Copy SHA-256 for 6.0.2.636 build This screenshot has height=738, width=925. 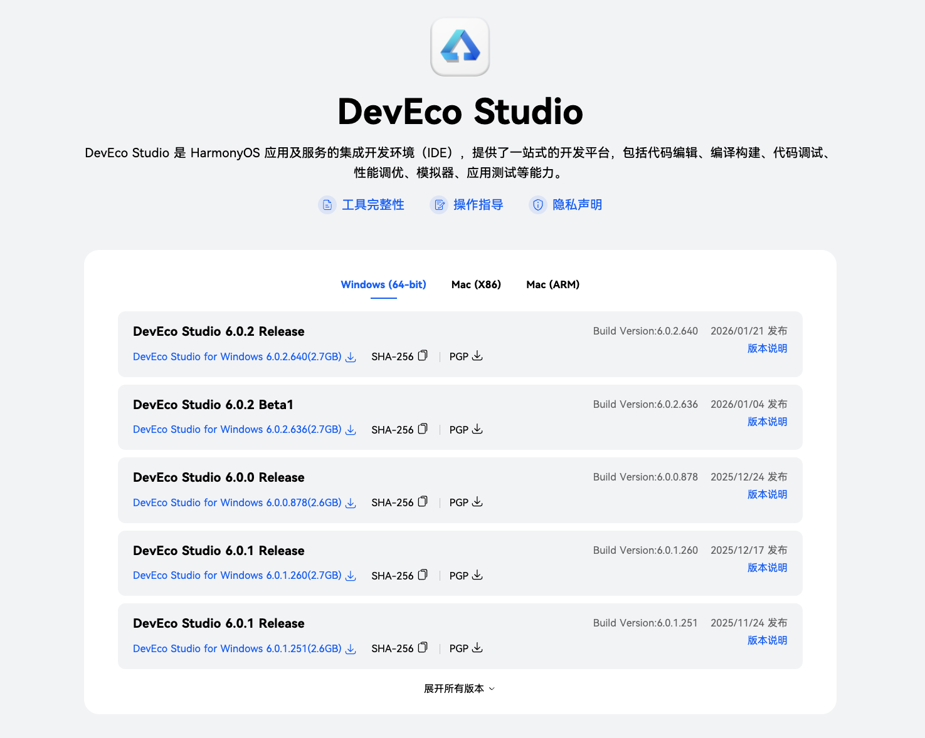[423, 429]
